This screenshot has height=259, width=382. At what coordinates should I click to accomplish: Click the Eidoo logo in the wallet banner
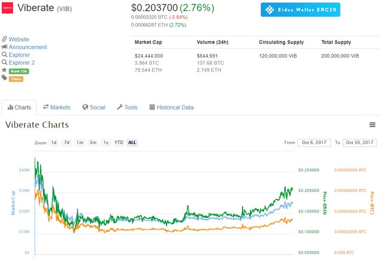pyautogui.click(x=270, y=10)
